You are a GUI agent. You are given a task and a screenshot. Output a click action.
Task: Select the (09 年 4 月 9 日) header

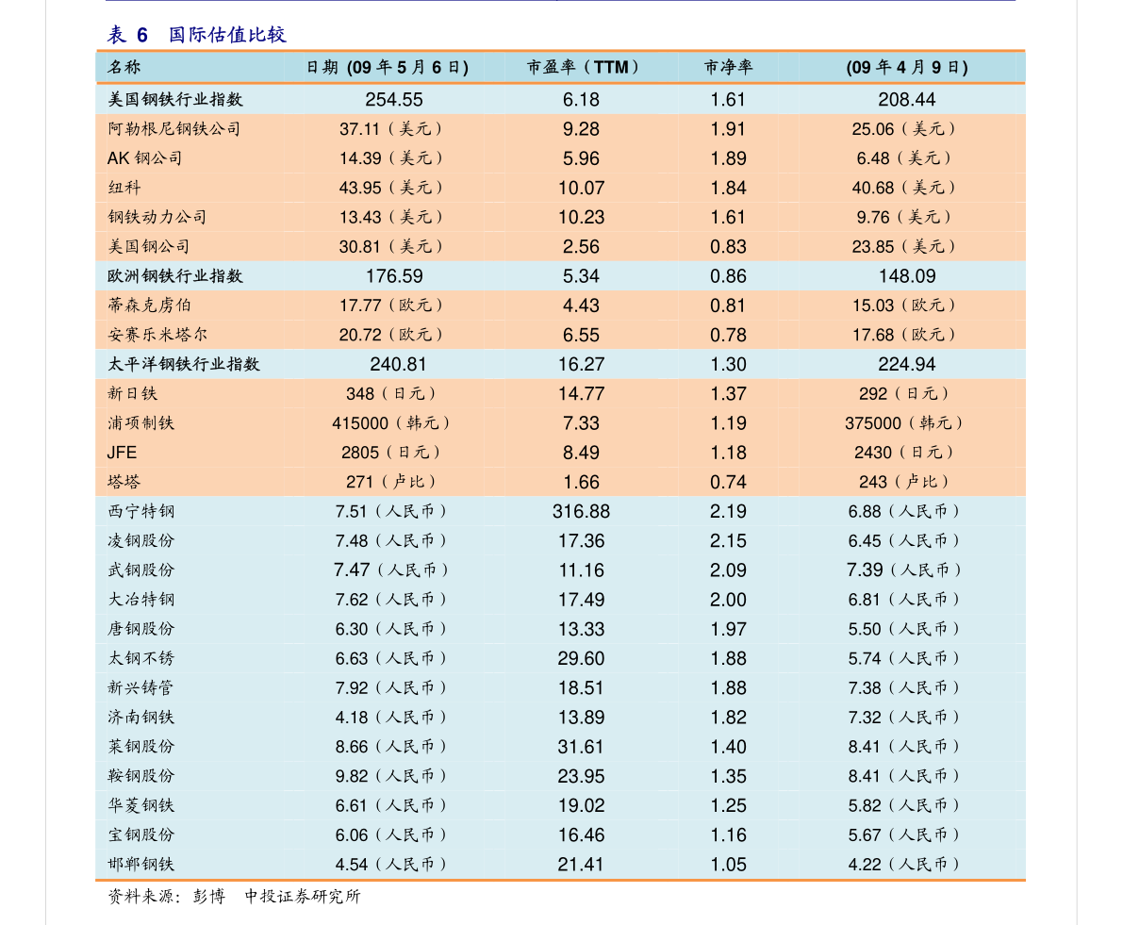pyautogui.click(x=907, y=67)
